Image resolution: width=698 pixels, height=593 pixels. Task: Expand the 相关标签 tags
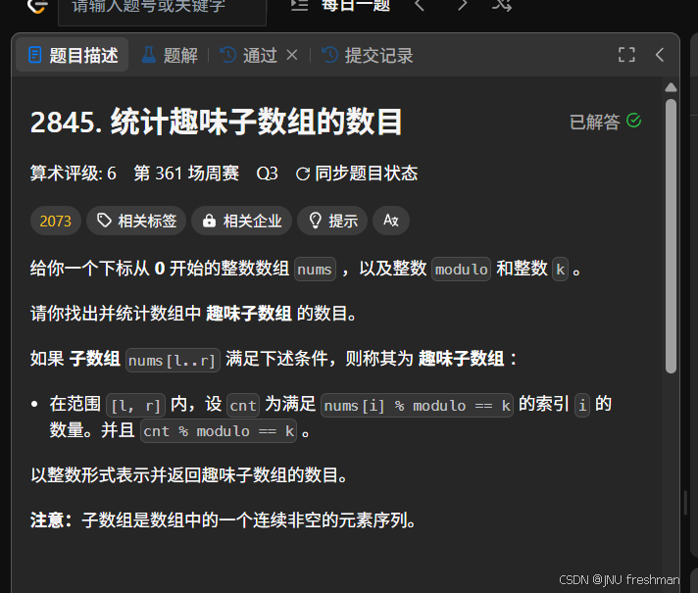[136, 221]
